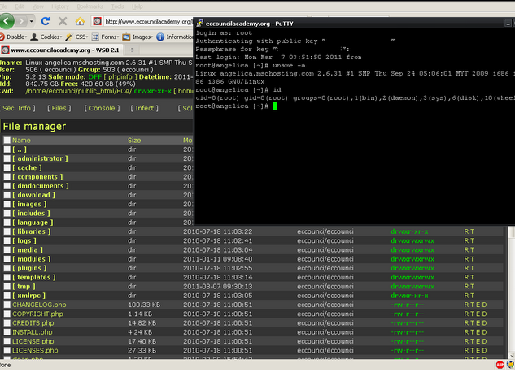Sort the file list by Size
The height and width of the screenshot is (372, 515).
[134, 141]
